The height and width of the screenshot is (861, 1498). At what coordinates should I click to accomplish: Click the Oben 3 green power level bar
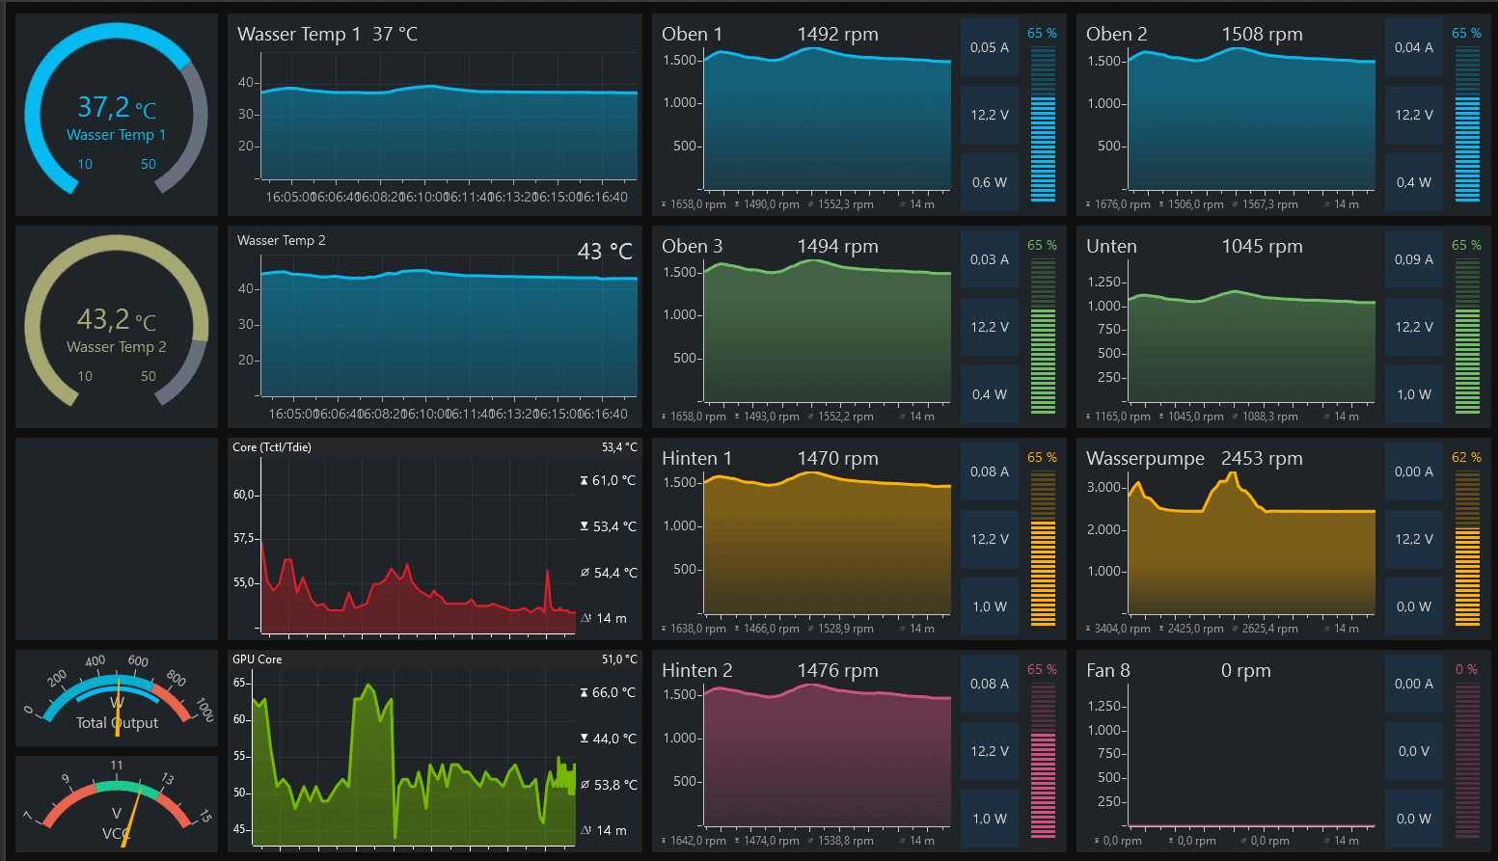(1043, 336)
